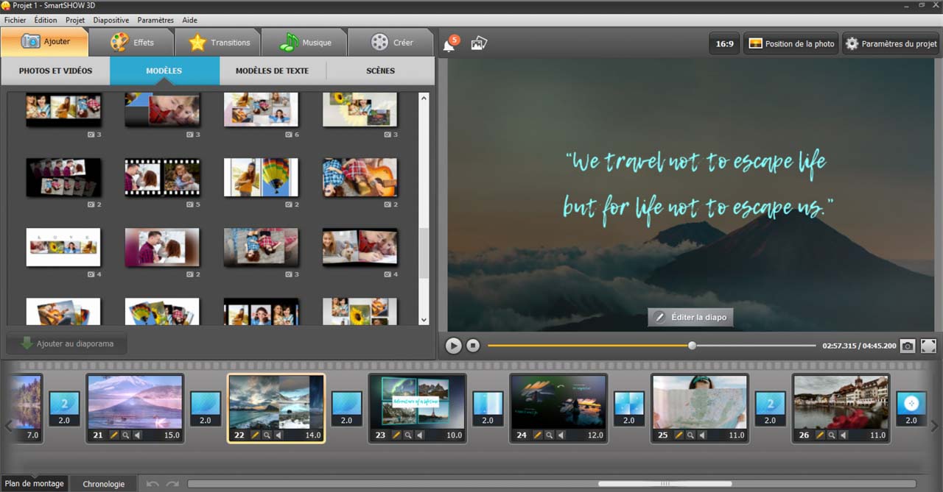Open the Édition menu

coord(46,20)
